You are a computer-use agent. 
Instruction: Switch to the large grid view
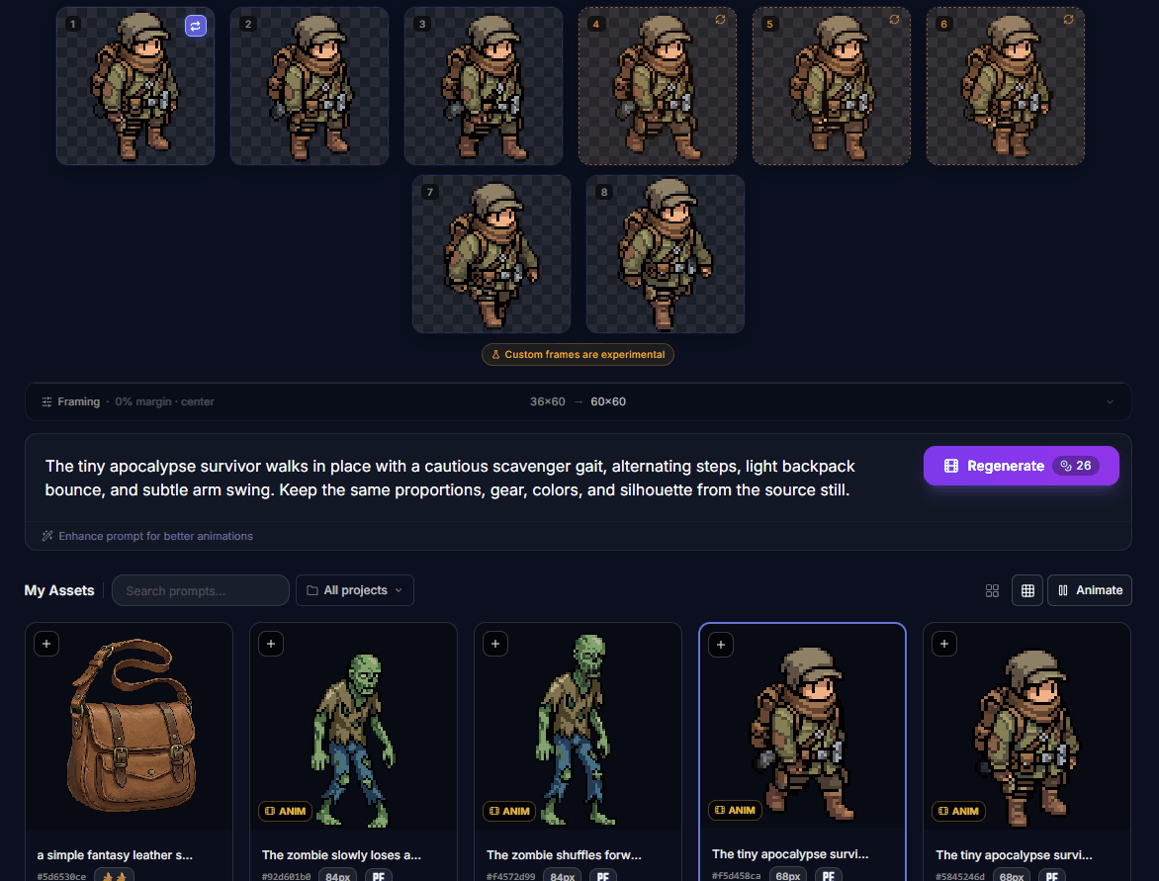tap(992, 590)
